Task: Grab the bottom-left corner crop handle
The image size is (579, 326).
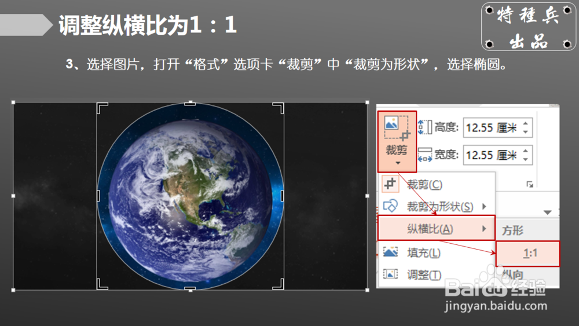Action: 101,284
